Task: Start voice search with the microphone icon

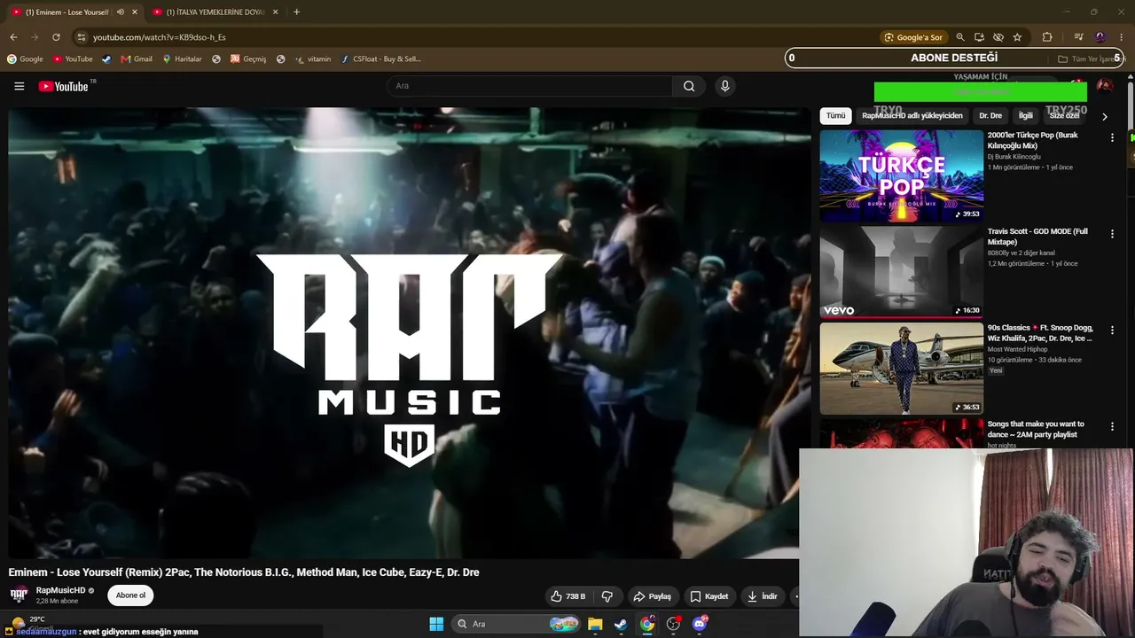Action: click(724, 86)
